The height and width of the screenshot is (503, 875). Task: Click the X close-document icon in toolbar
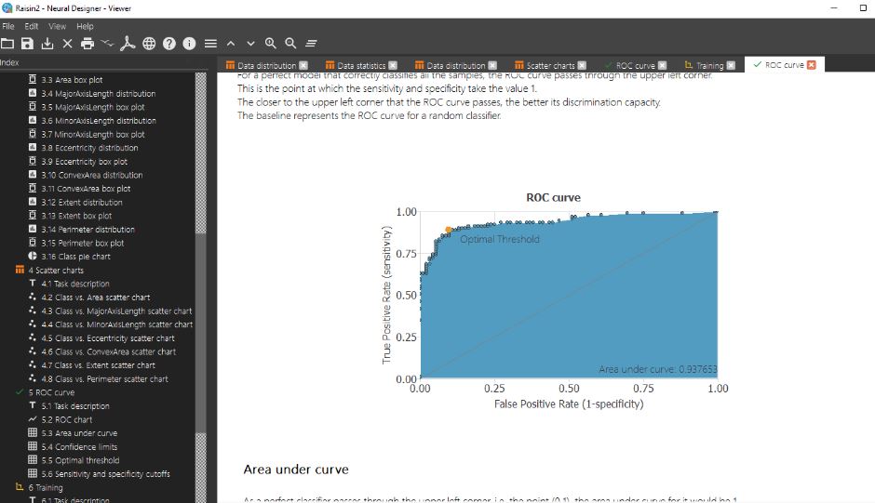(x=68, y=43)
